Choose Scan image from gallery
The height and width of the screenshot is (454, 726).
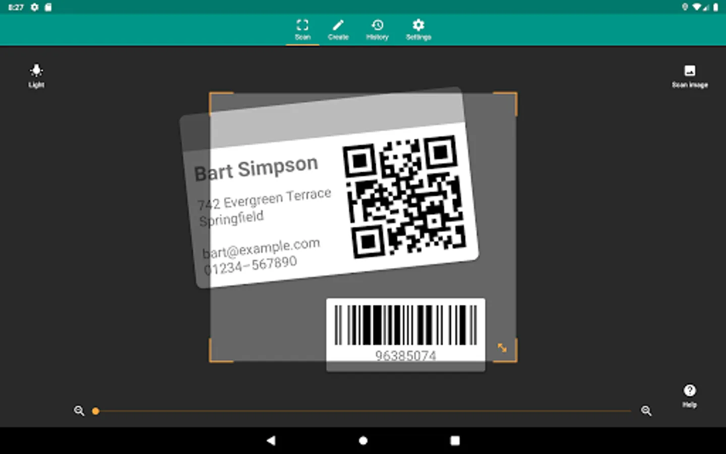(690, 77)
